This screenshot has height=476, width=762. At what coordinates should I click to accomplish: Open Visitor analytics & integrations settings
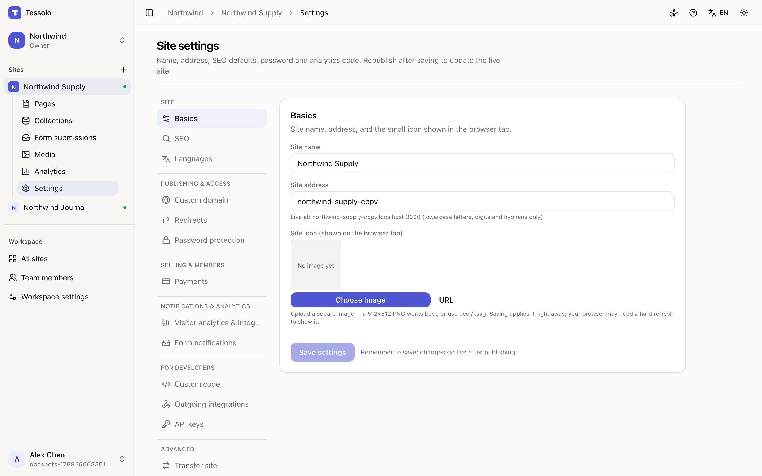coord(212,323)
